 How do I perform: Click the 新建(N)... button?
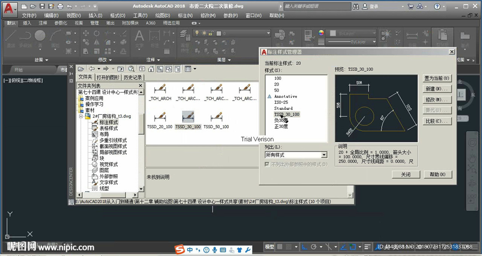coord(437,89)
